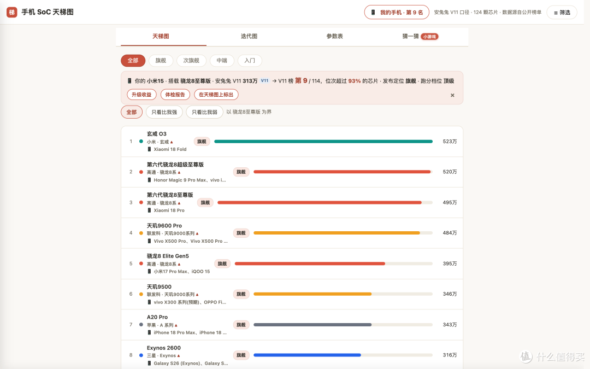The height and width of the screenshot is (369, 590).
Task: Click the 旗舰 badge in Exynos 2600 row
Action: click(x=241, y=355)
